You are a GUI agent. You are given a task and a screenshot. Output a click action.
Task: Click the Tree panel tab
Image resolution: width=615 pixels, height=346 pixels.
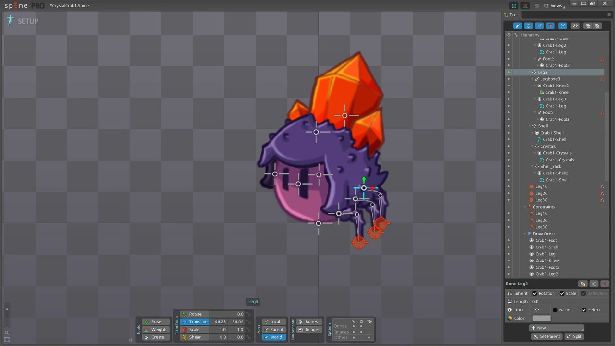coord(512,15)
